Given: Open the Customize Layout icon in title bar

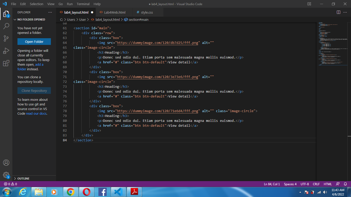Looking at the screenshot, I should click(309, 4).
